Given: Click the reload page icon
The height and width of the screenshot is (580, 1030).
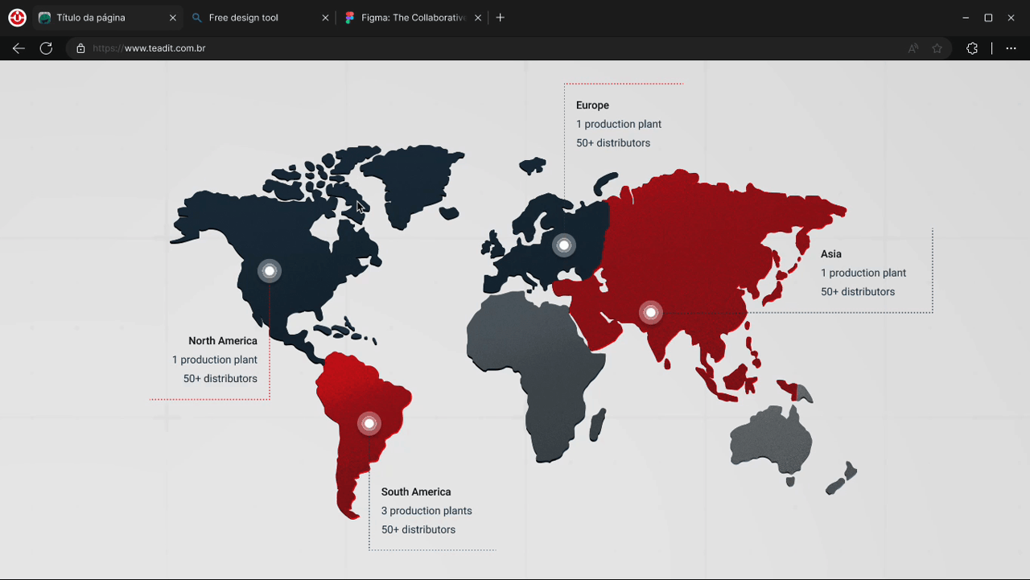Looking at the screenshot, I should click(x=46, y=48).
